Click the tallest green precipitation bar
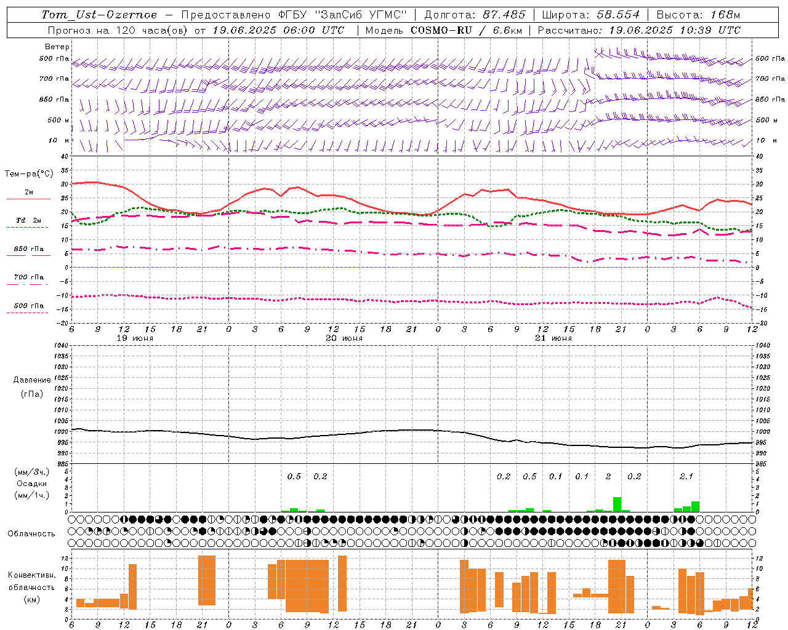Image resolution: width=788 pixels, height=630 pixels. tap(617, 504)
